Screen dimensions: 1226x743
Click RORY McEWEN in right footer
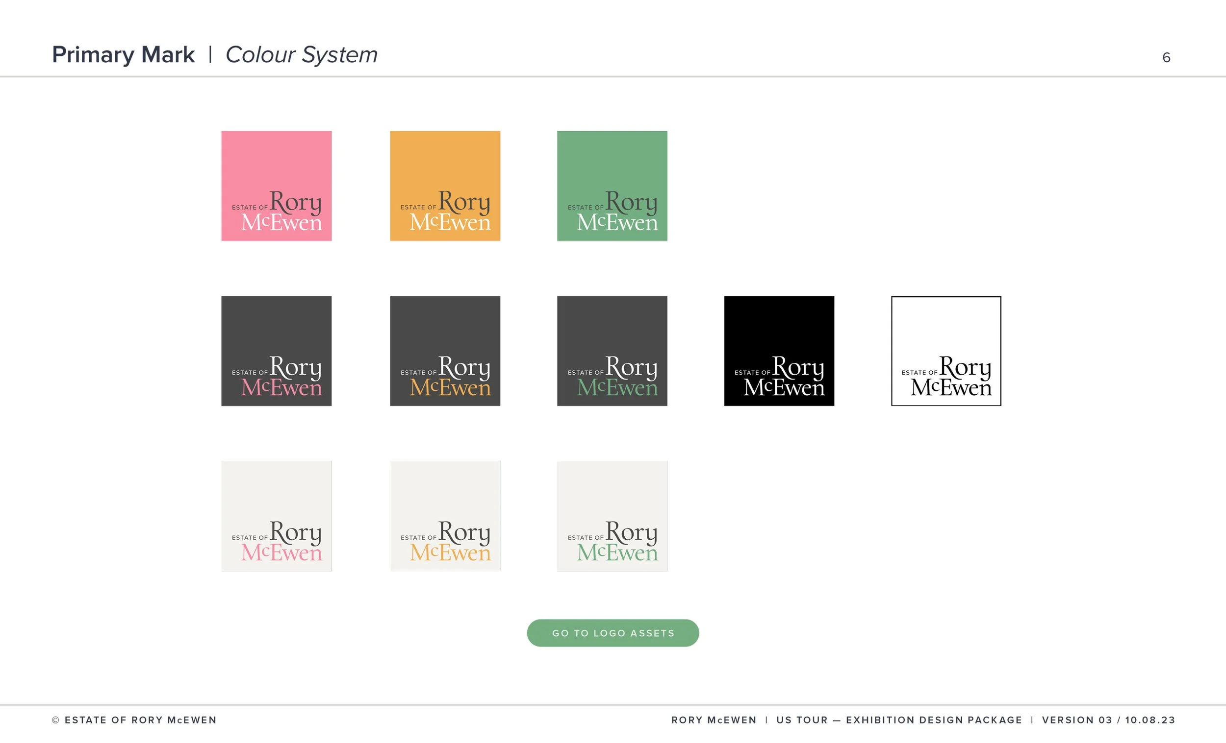click(714, 719)
